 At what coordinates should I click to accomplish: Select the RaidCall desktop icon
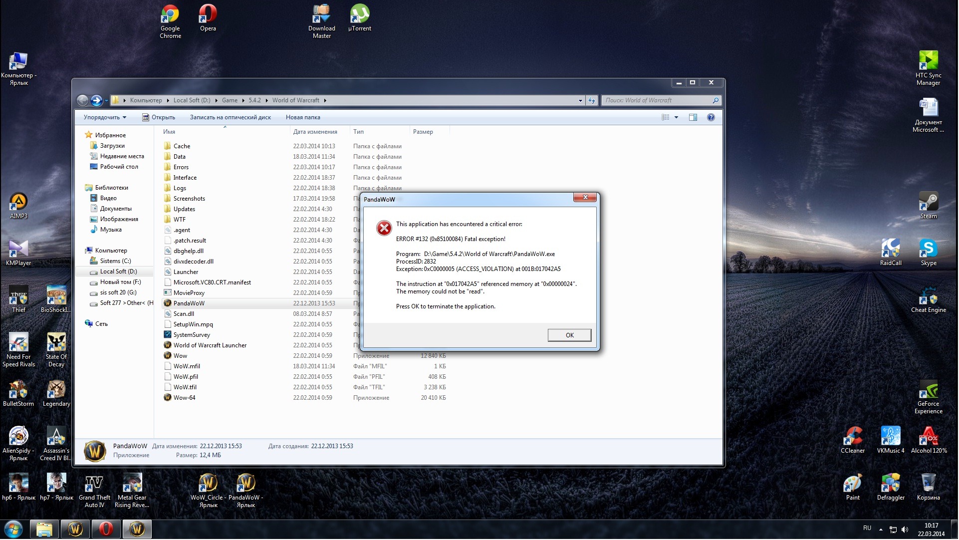point(891,253)
